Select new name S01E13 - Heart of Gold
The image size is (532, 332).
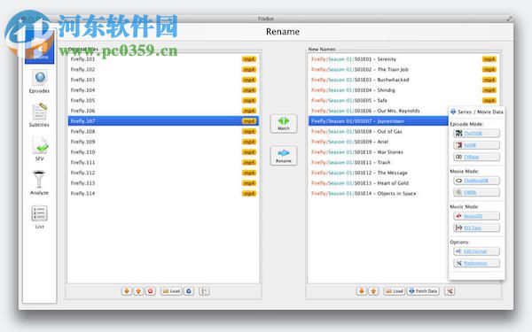pyautogui.click(x=379, y=183)
